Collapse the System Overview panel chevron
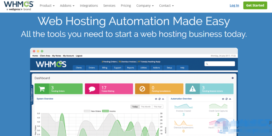The image size is (272, 136). (x=163, y=99)
